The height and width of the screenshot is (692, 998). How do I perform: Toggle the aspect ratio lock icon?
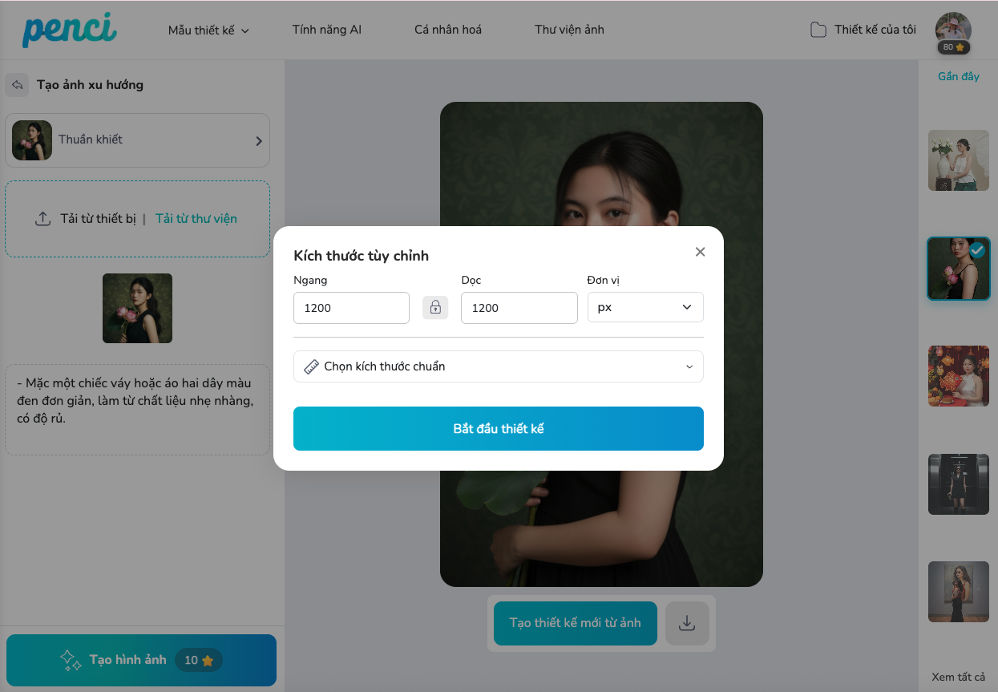(x=435, y=307)
